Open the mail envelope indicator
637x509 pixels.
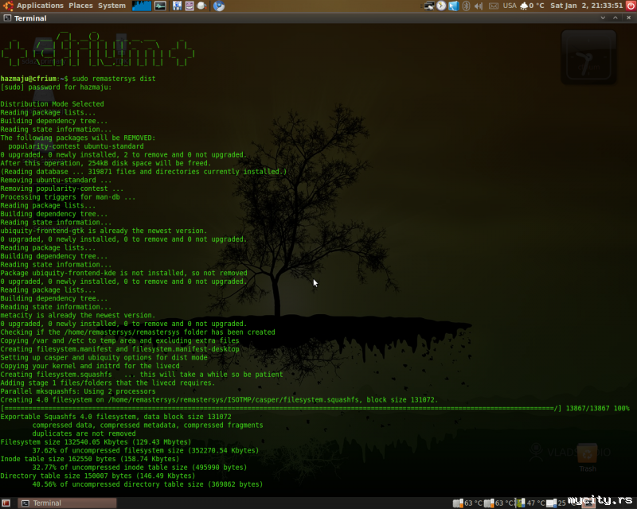[493, 6]
